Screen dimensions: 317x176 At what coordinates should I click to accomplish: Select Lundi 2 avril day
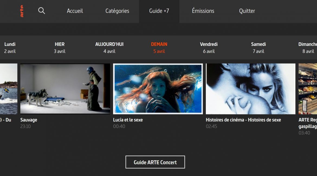pyautogui.click(x=10, y=48)
